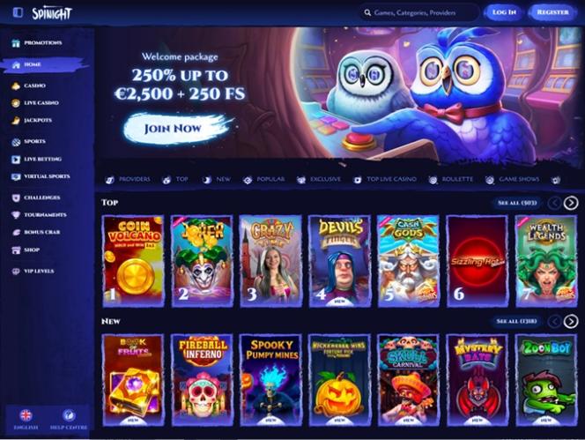Viewport: 585px width, 440px height.
Task: Open Help Centre icon
Action: point(69,415)
